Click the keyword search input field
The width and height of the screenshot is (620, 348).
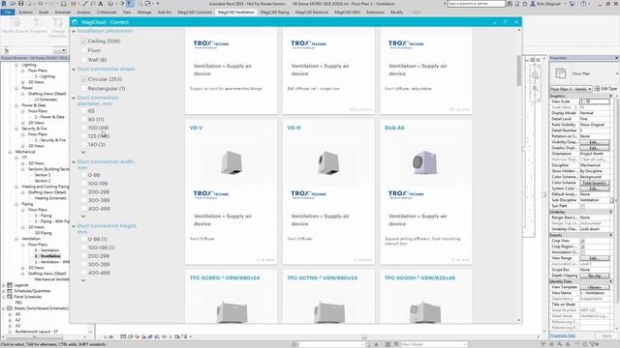click(476, 4)
